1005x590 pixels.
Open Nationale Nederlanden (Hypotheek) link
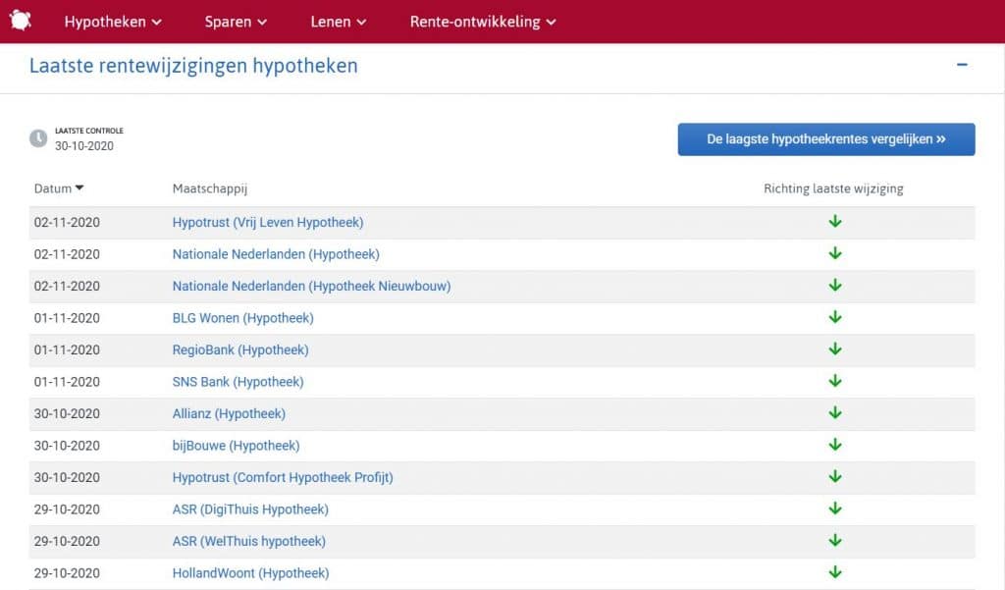276,254
